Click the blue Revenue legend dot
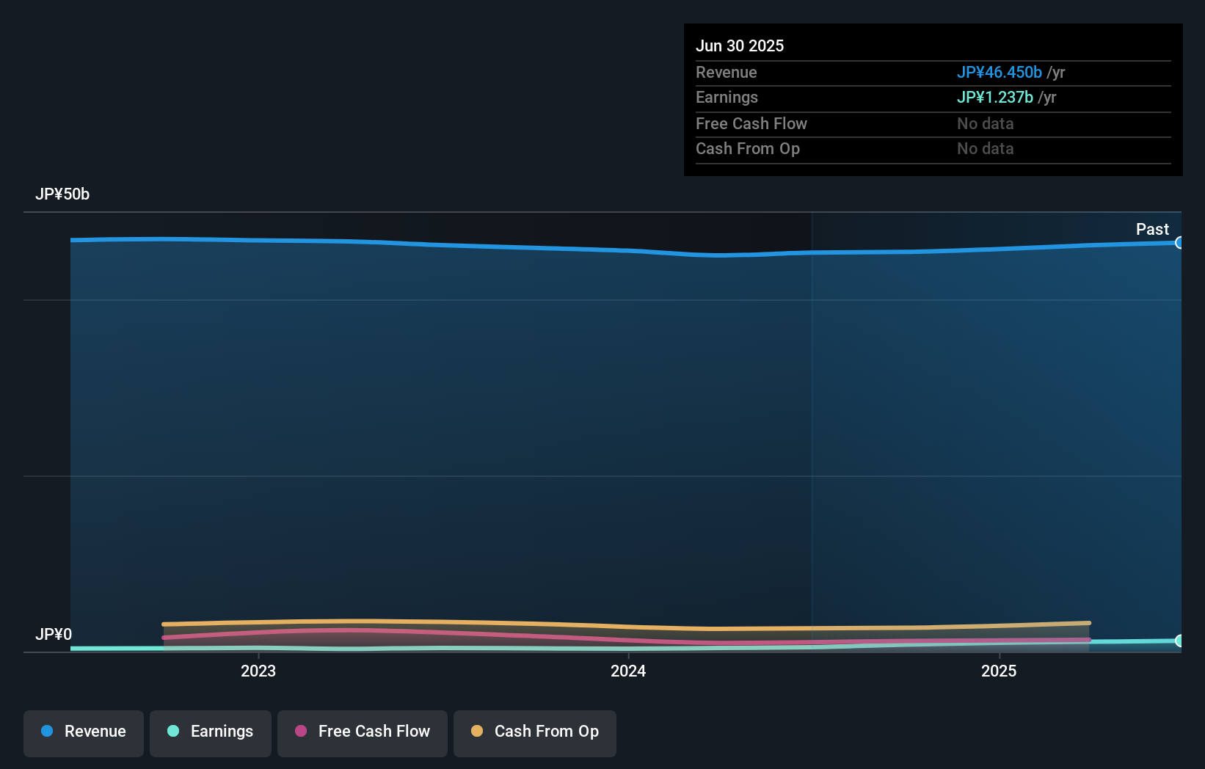This screenshot has height=769, width=1205. (47, 731)
